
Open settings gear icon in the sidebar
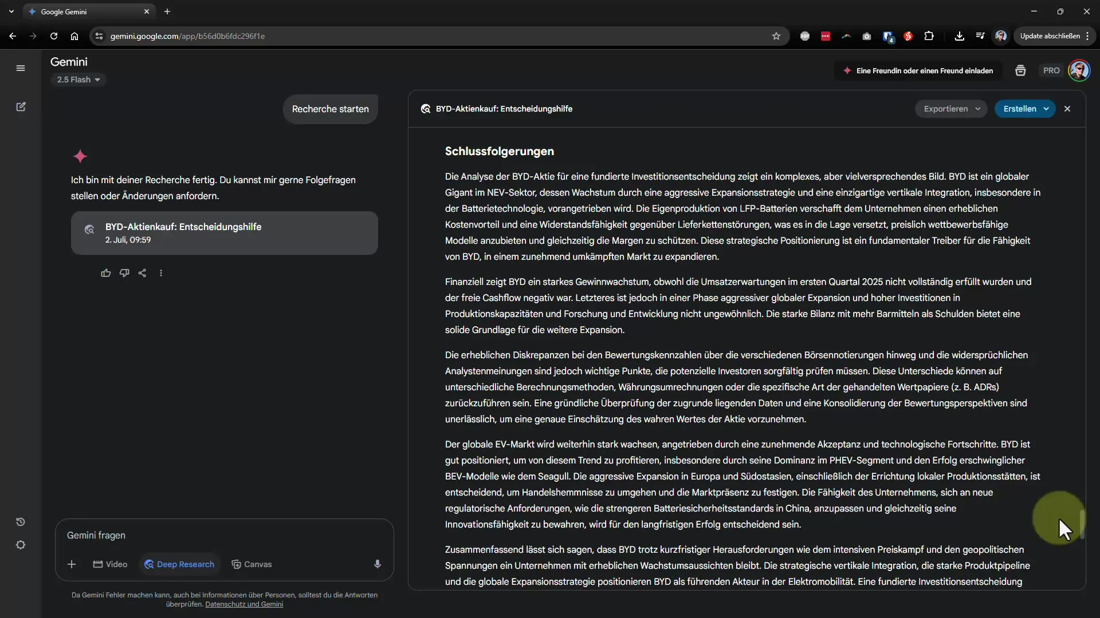(21, 545)
